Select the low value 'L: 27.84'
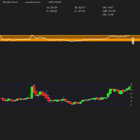Screen dimensions: 140x140 click(80, 11)
